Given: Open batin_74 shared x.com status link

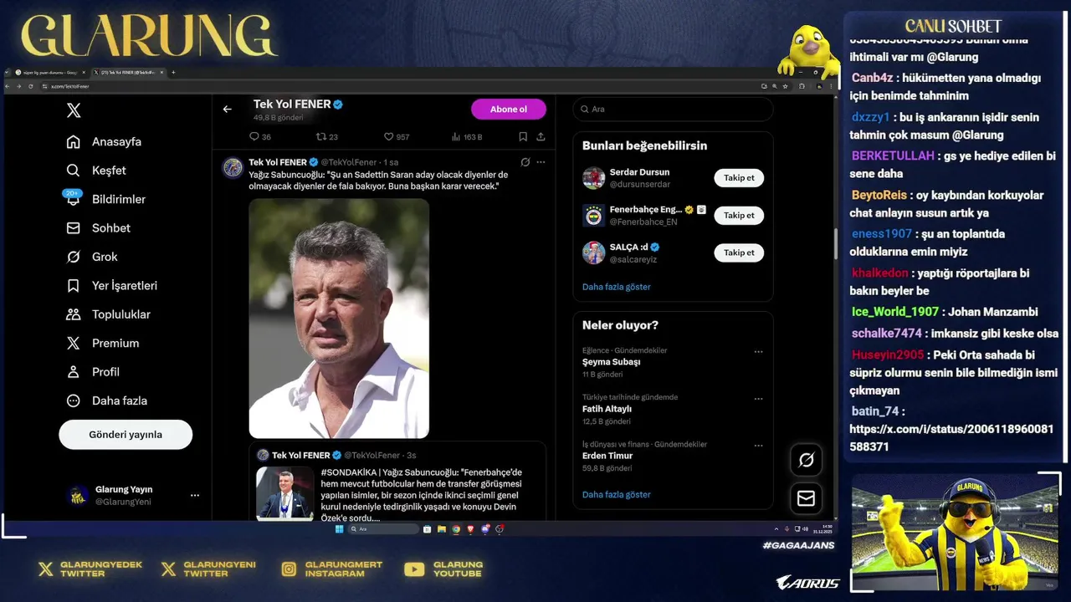Looking at the screenshot, I should [951, 438].
